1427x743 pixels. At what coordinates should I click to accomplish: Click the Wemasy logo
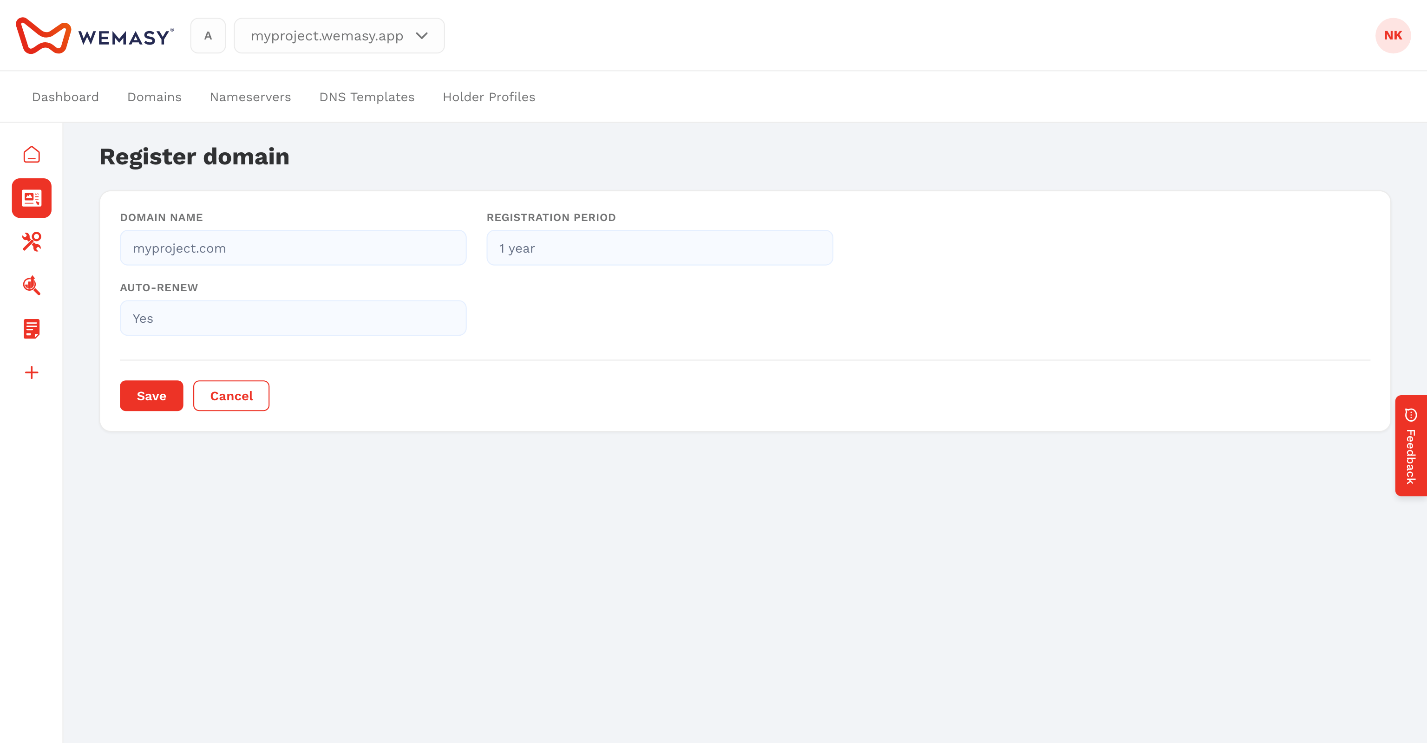[95, 36]
